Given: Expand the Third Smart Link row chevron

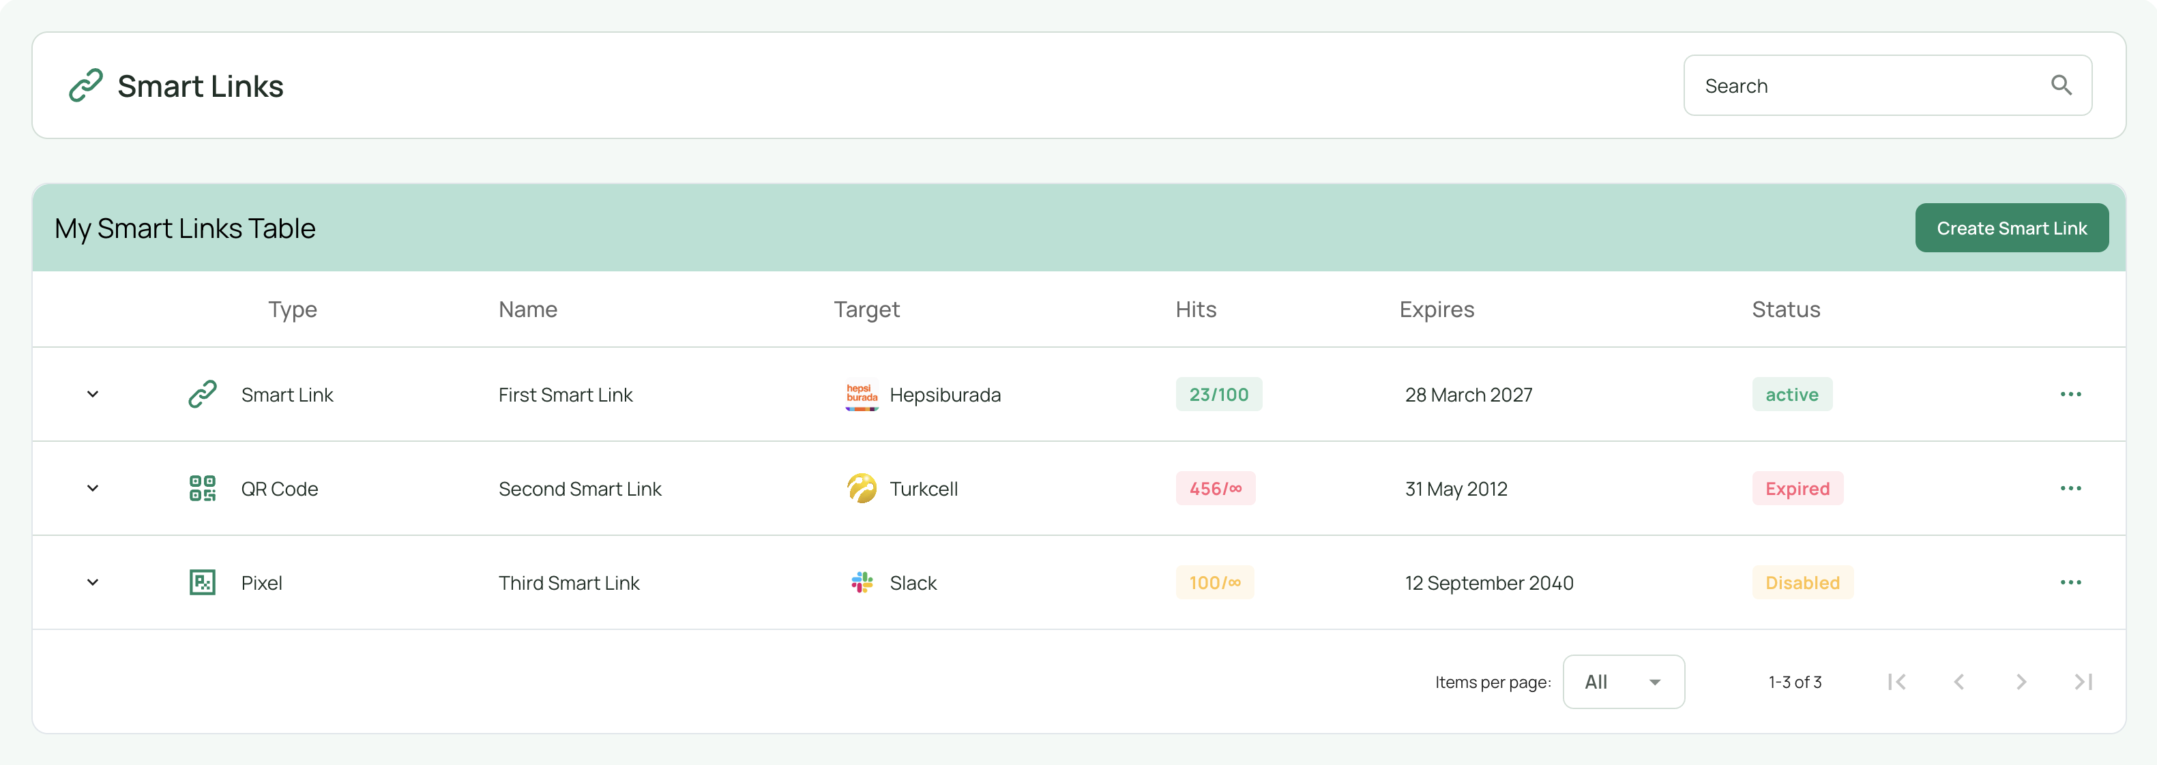Looking at the screenshot, I should tap(93, 582).
